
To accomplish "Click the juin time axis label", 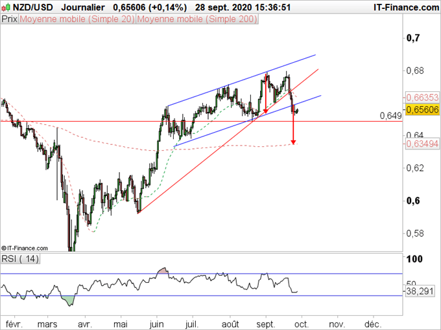I will point(157,325).
